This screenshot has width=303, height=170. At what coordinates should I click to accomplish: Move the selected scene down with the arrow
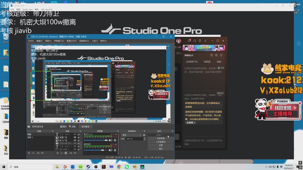click(42, 153)
